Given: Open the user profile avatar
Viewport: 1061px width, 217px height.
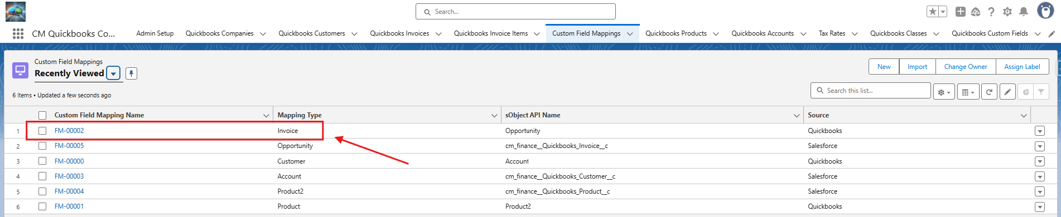Looking at the screenshot, I should [x=1045, y=11].
